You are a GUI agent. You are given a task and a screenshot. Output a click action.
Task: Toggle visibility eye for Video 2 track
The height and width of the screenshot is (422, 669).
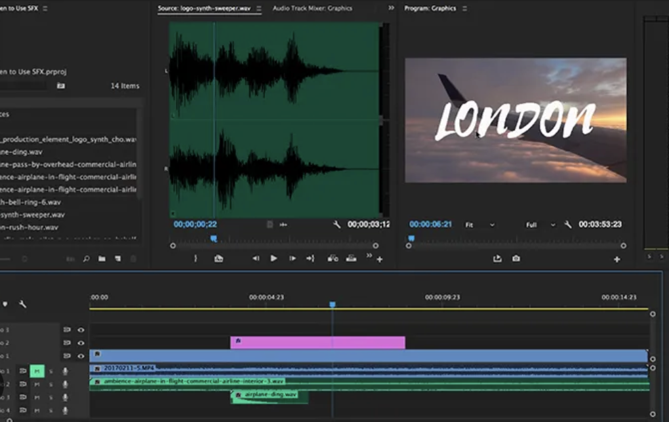81,343
